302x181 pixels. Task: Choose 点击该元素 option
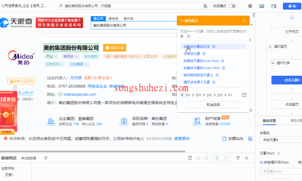coord(192,54)
